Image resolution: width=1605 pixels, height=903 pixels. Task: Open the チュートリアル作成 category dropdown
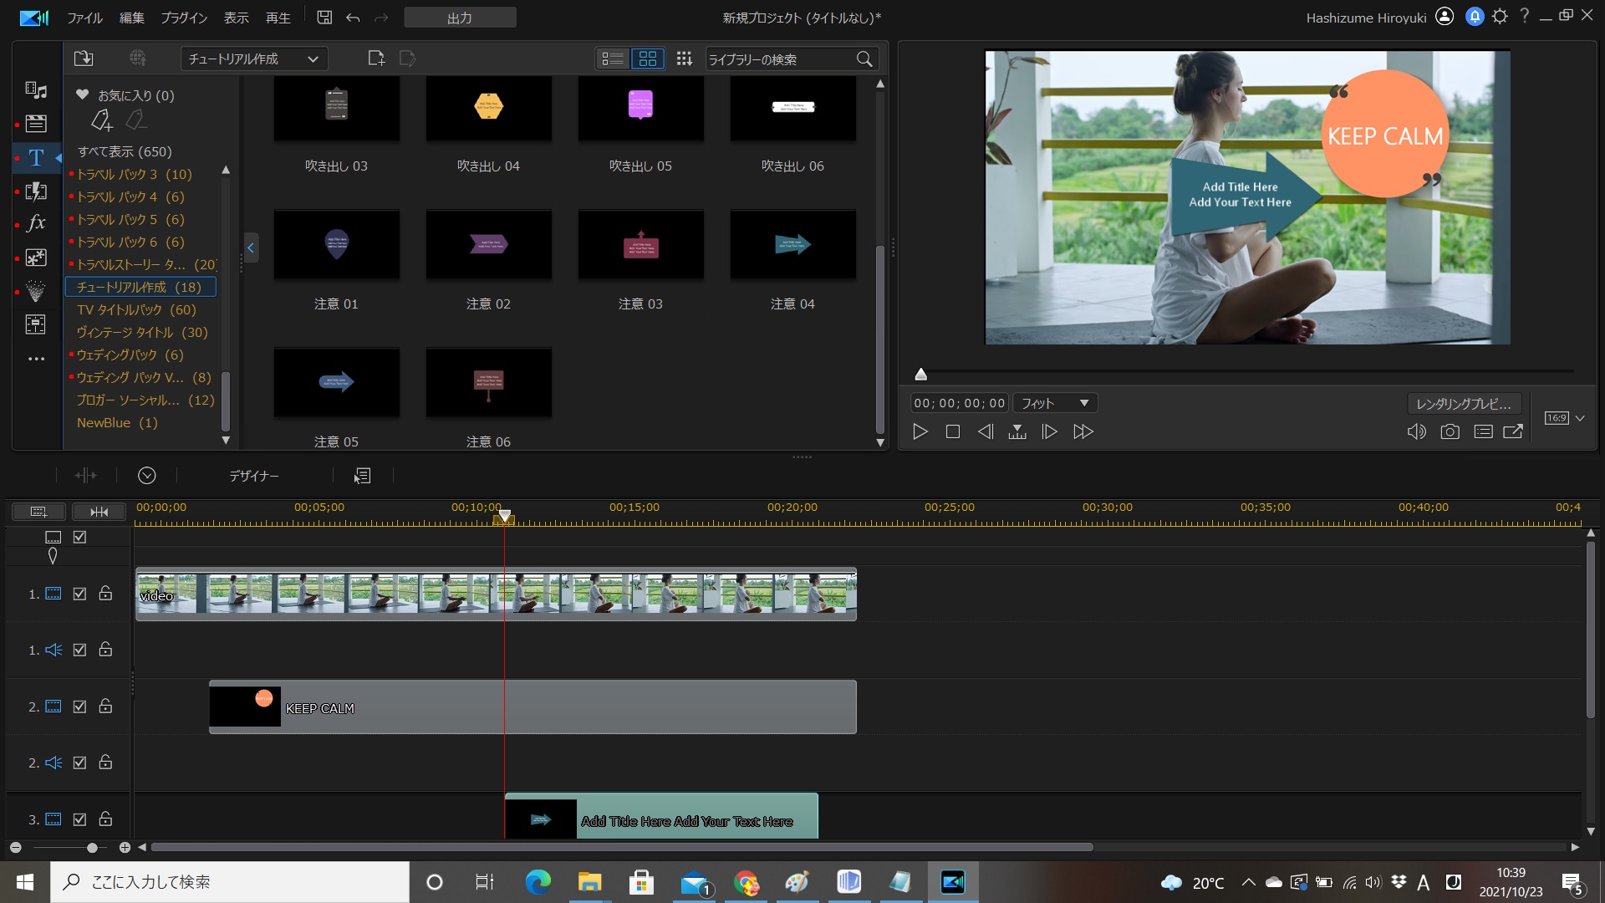tap(254, 59)
